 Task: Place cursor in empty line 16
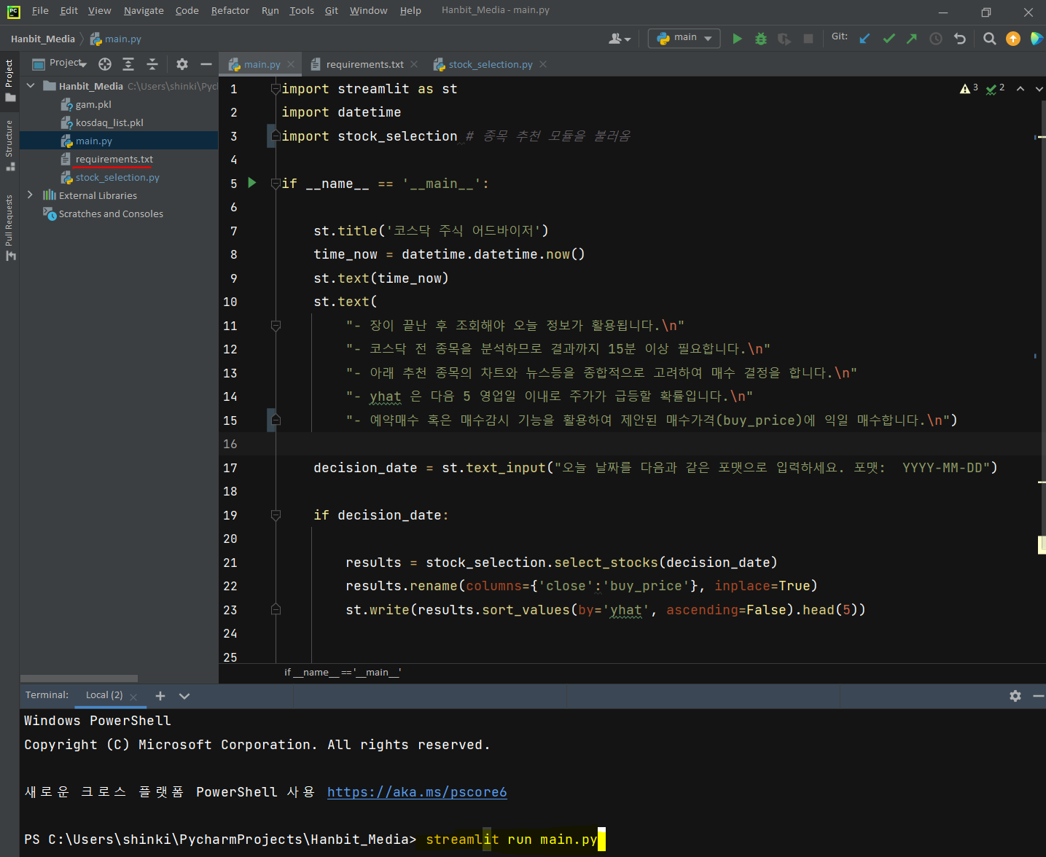[x=631, y=444]
